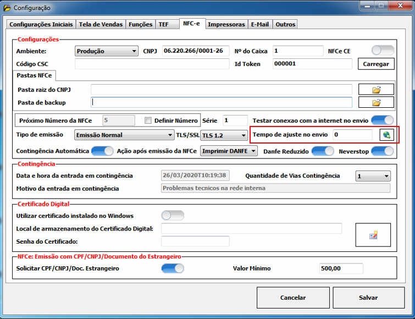Toggle the NFCe CE switch
Image resolution: width=415 pixels, height=319 pixels.
(383, 50)
